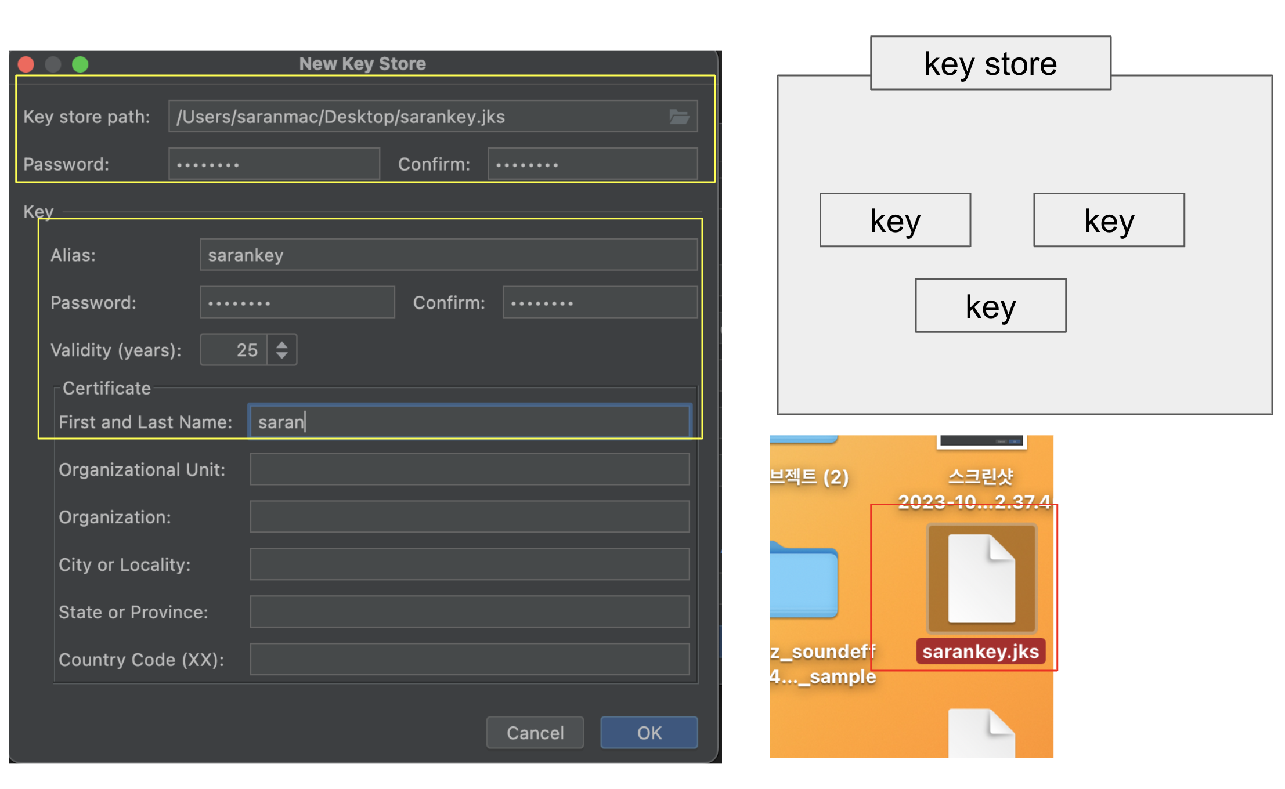
Task: Click the Alias field containing sarankey
Action: pos(448,255)
